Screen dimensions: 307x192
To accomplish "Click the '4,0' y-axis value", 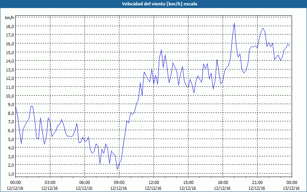I will point(11,148).
